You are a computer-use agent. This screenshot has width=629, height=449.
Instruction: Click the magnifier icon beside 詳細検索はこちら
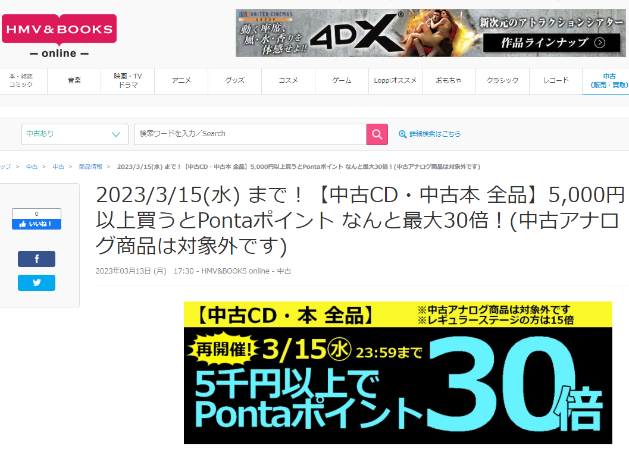point(402,134)
